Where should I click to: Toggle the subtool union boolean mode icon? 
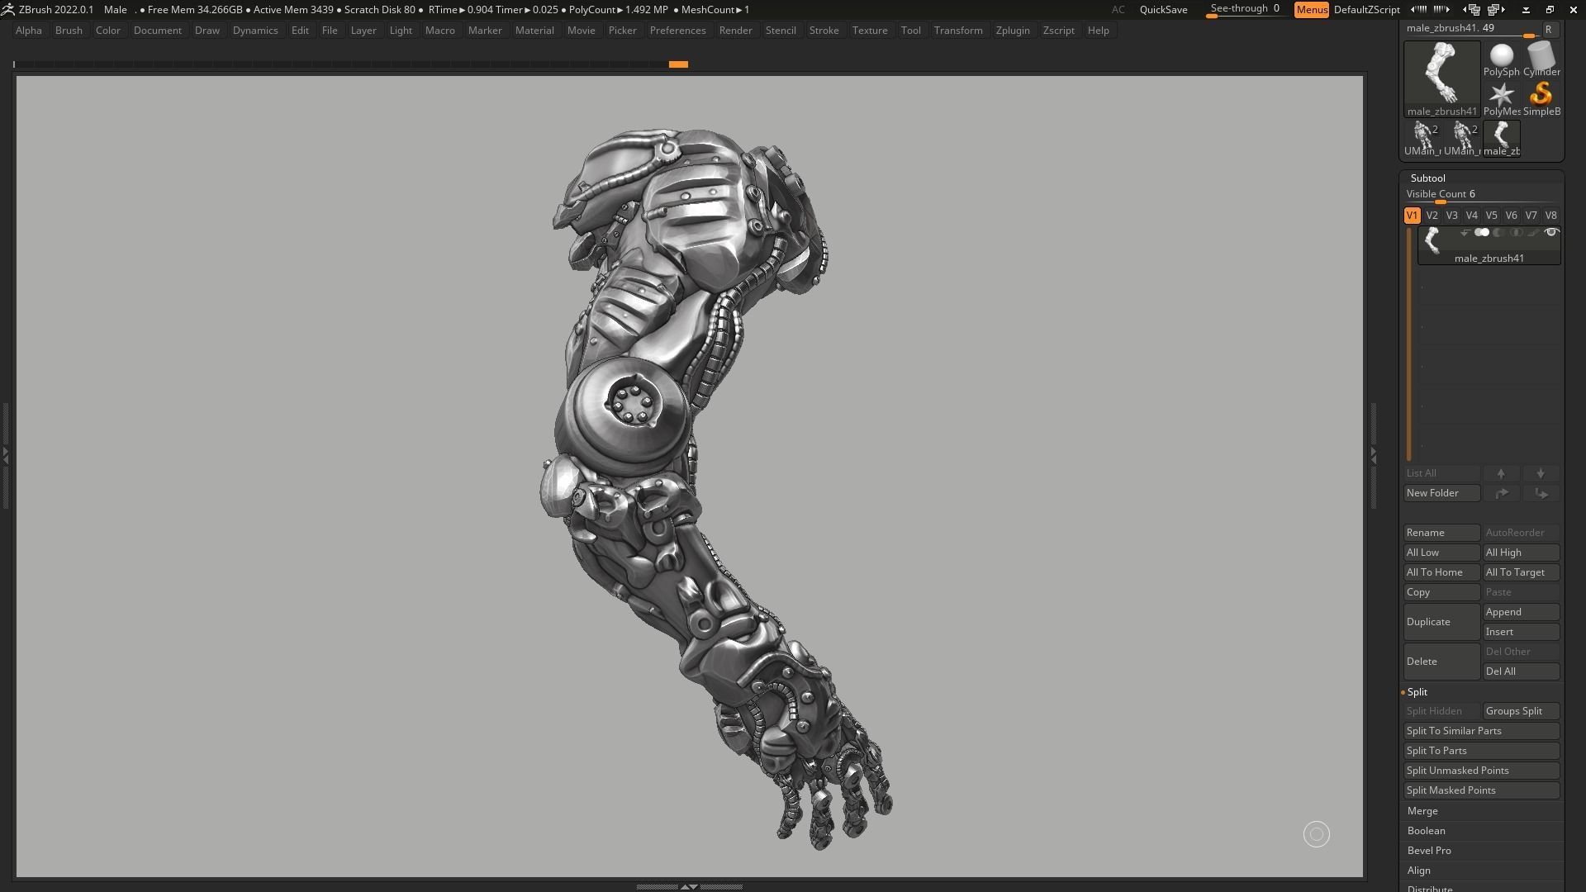(1482, 233)
